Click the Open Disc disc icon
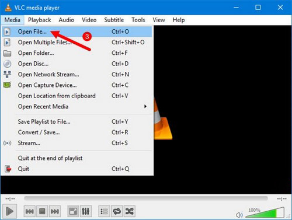The height and width of the screenshot is (220, 292). click(8, 64)
